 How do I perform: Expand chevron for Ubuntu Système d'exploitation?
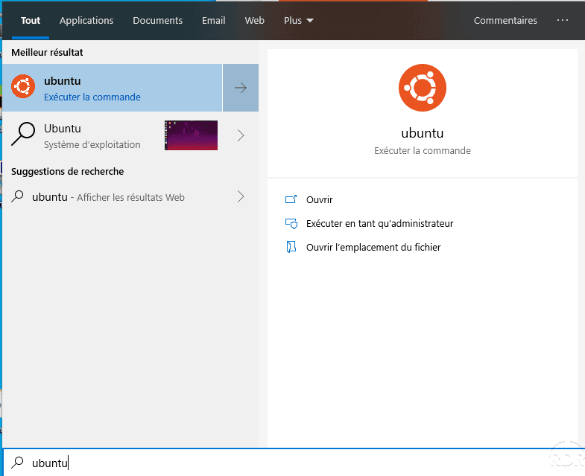241,135
